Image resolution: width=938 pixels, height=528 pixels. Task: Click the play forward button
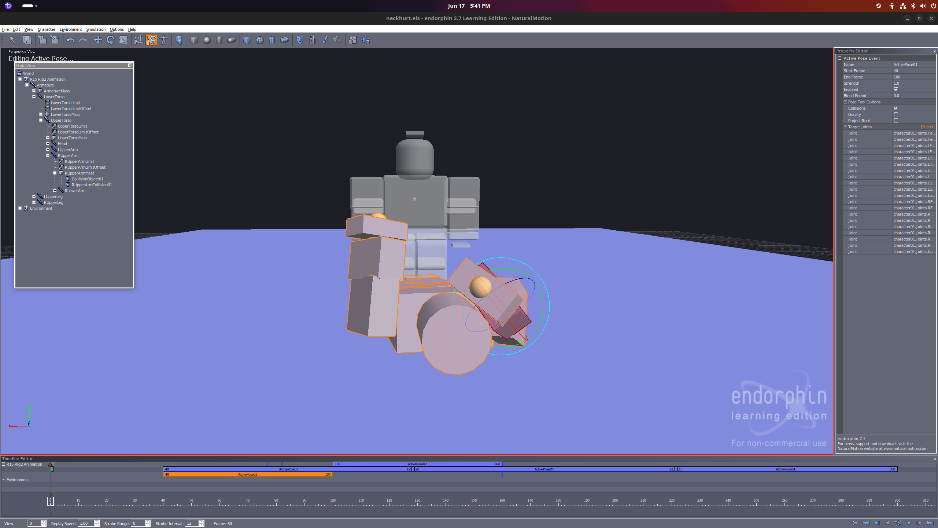pyautogui.click(x=909, y=523)
